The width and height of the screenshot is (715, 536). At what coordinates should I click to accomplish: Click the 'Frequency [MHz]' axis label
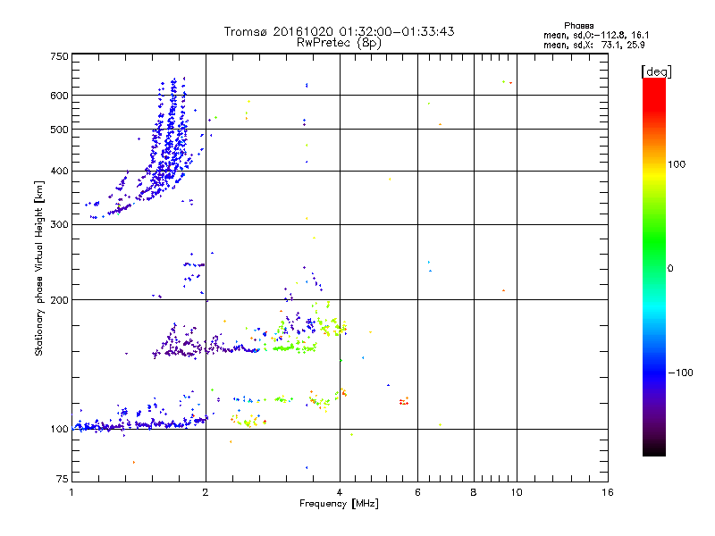[339, 504]
